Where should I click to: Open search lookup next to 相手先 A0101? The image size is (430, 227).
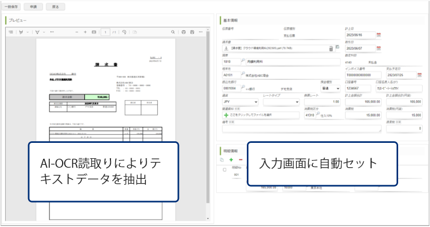tap(243, 74)
